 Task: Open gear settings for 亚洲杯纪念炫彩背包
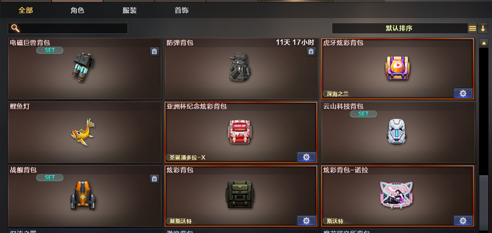[x=306, y=157]
